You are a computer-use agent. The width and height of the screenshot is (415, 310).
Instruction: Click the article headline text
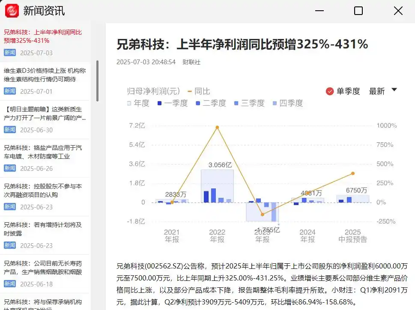point(242,44)
